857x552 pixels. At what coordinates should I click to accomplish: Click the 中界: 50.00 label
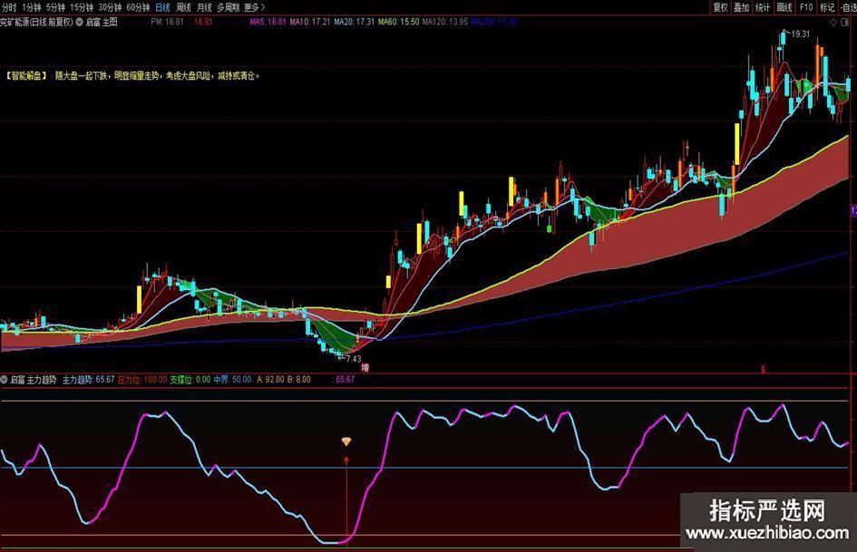click(232, 379)
